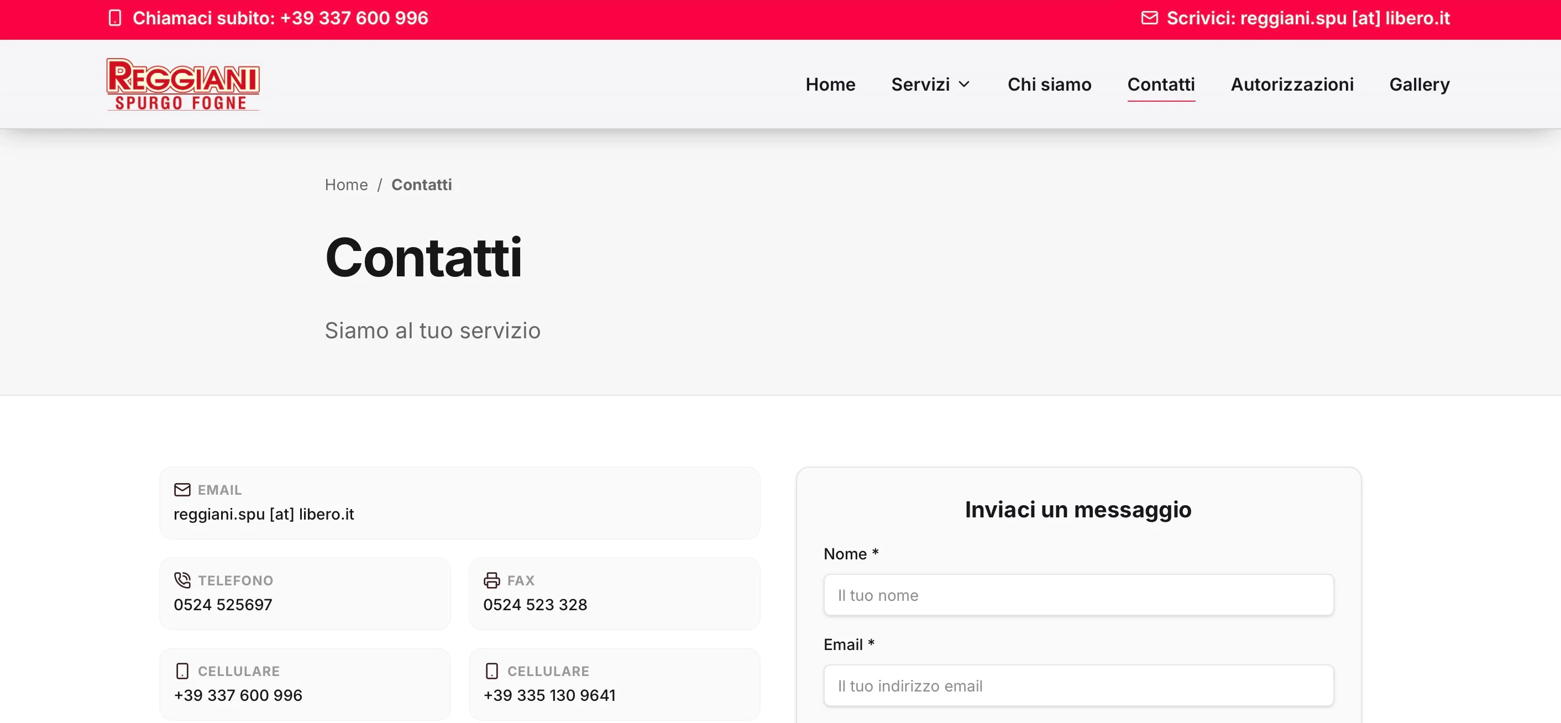Click the Contatti breadcrumb item
Image resolution: width=1561 pixels, height=723 pixels.
click(x=422, y=184)
